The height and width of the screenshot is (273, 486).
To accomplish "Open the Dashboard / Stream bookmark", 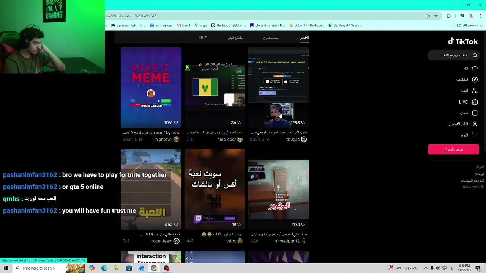I will tap(345, 25).
